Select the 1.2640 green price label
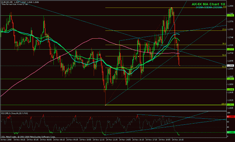 click(x=230, y=89)
